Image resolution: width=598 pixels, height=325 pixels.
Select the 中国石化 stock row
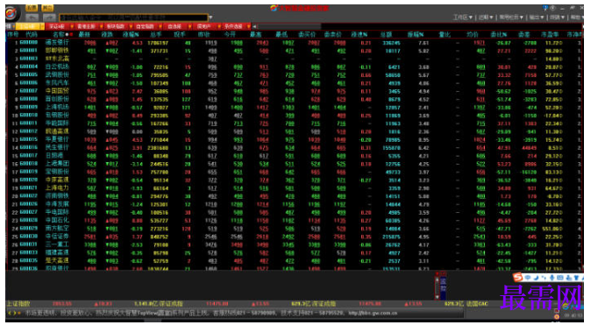[295, 220]
